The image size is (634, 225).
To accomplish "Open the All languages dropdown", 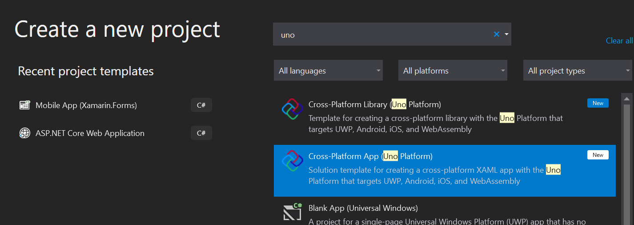I will [328, 70].
